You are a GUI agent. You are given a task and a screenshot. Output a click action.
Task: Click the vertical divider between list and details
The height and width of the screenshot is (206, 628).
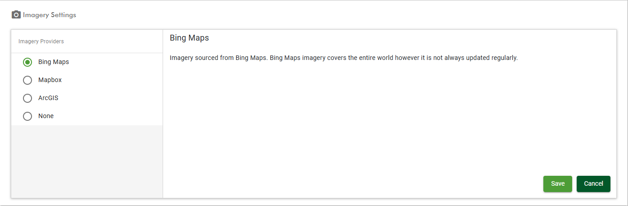click(163, 114)
